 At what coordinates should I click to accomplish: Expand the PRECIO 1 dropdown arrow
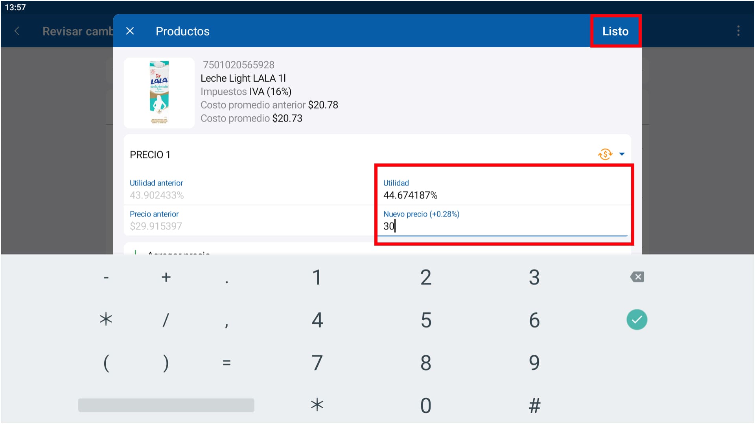click(622, 154)
